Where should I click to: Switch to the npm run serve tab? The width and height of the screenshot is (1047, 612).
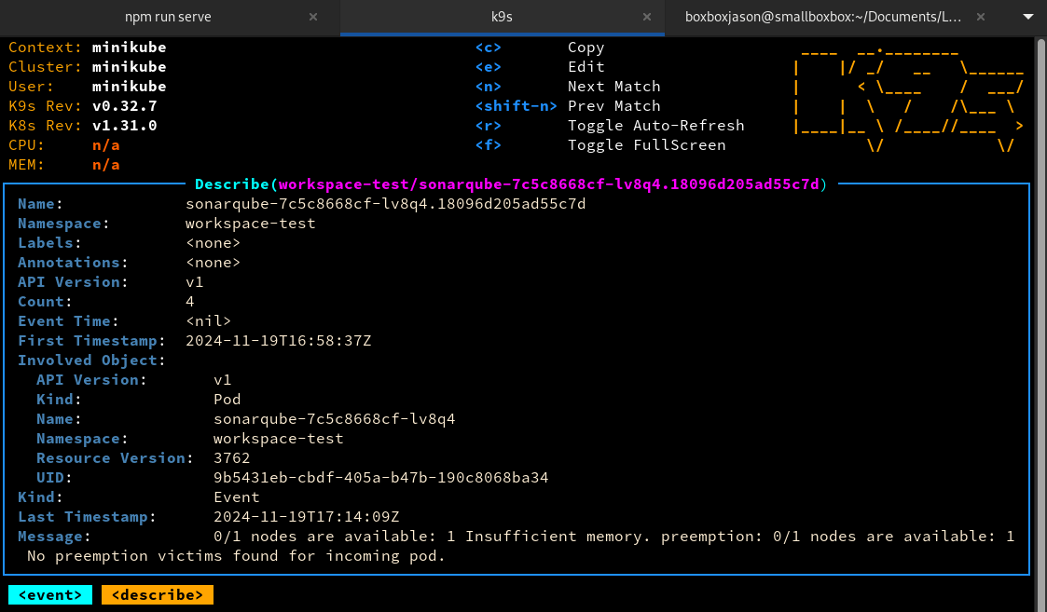168,18
